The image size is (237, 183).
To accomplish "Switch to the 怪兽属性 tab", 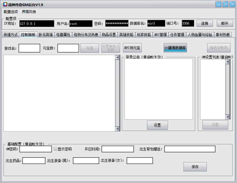I will pyautogui.click(x=63, y=35).
